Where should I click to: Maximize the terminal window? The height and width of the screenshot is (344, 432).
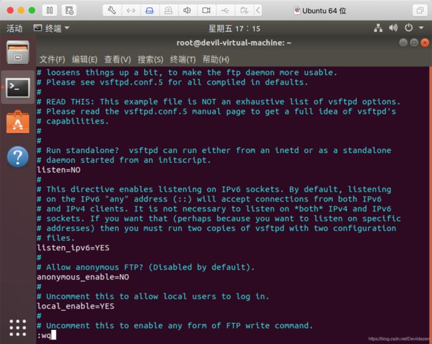414,43
